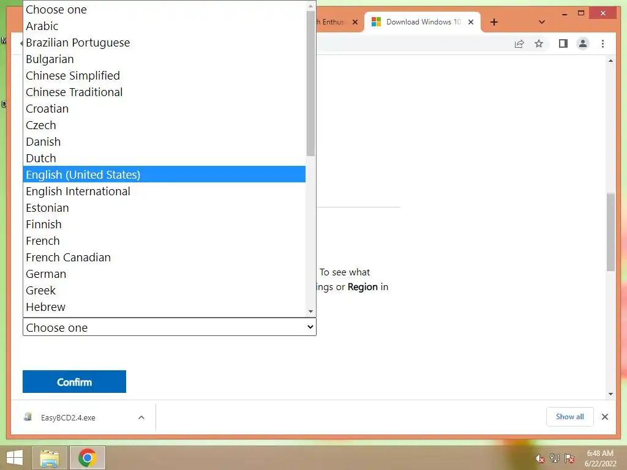Click page scrollbar up arrow
The width and height of the screenshot is (627, 470).
pyautogui.click(x=610, y=61)
